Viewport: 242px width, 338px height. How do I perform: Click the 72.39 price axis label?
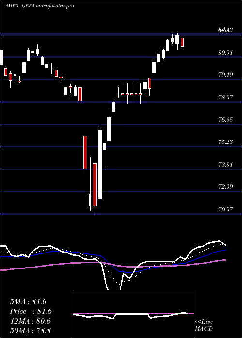point(226,187)
